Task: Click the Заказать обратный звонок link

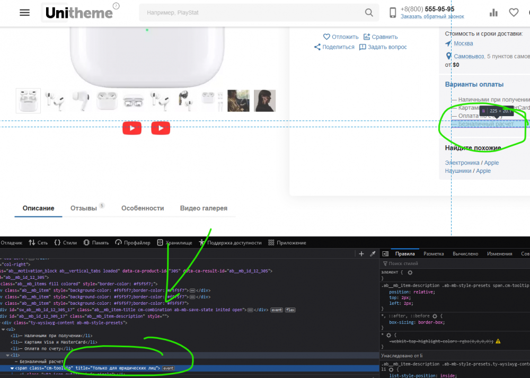Action: (432, 17)
